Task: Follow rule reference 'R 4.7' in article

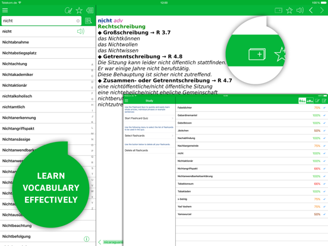Action: (x=225, y=81)
